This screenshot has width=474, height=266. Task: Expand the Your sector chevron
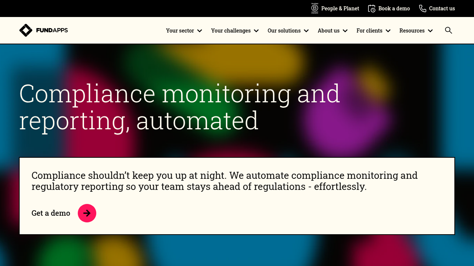200,31
